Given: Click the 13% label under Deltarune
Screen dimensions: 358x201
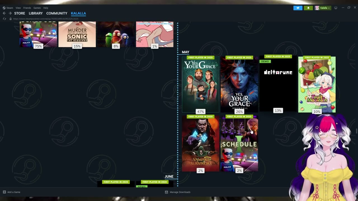Looking at the screenshot, I should pos(278,111).
